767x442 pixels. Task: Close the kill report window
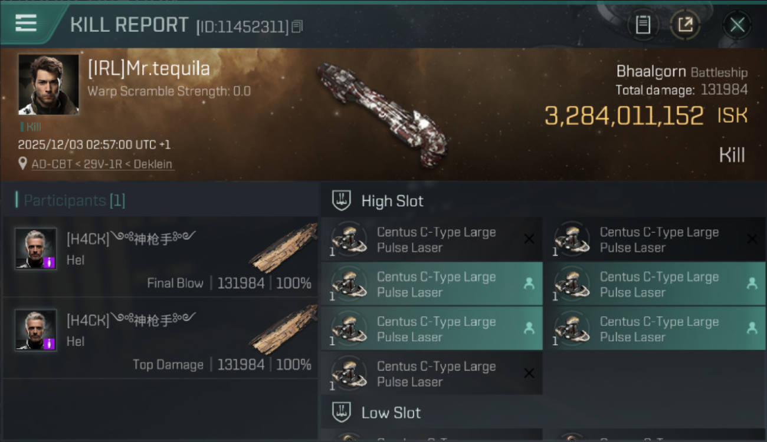737,25
